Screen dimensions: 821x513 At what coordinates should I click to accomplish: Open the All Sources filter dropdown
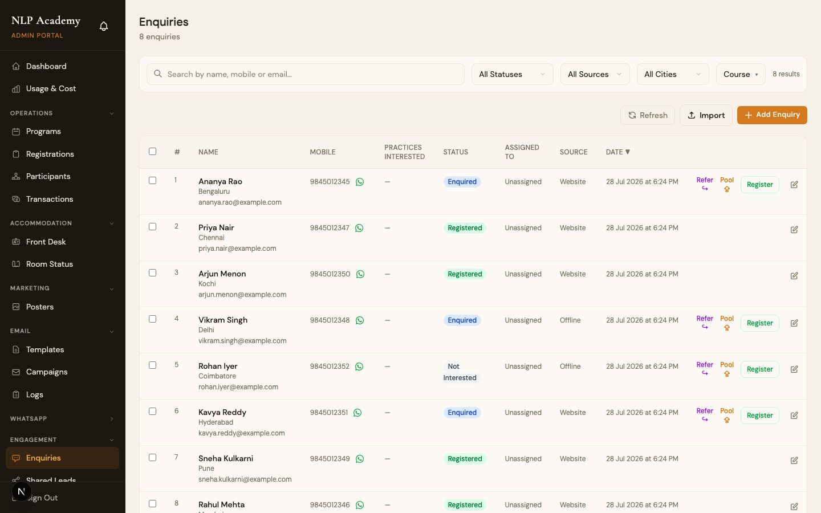pyautogui.click(x=595, y=74)
